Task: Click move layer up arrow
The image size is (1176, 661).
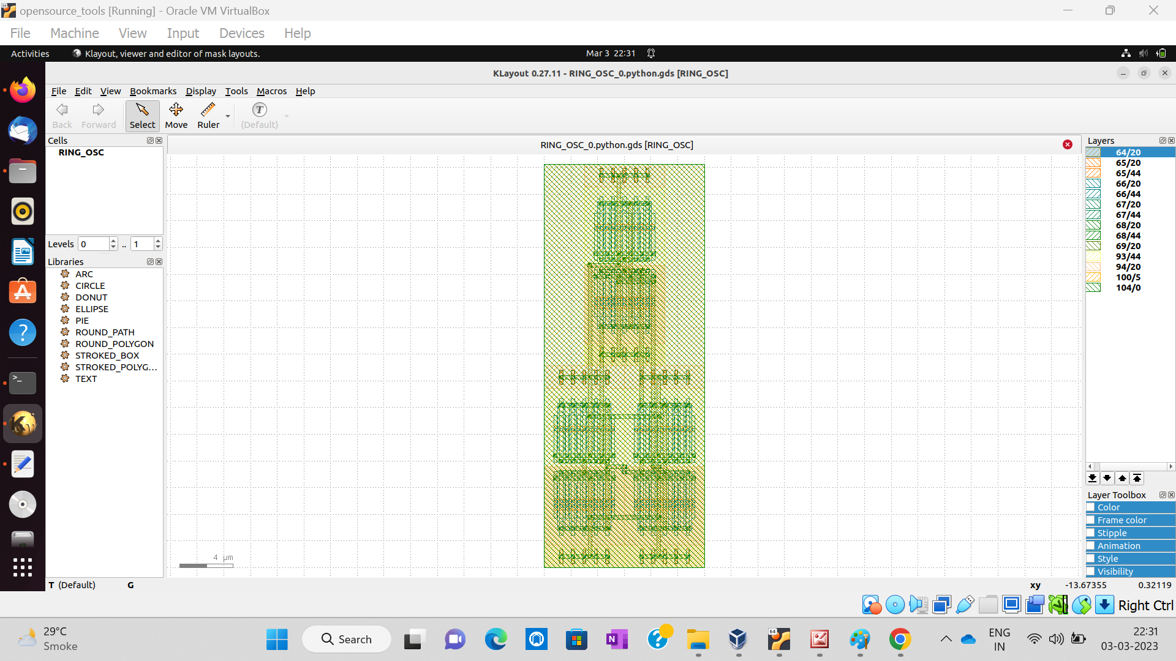Action: pyautogui.click(x=1122, y=479)
